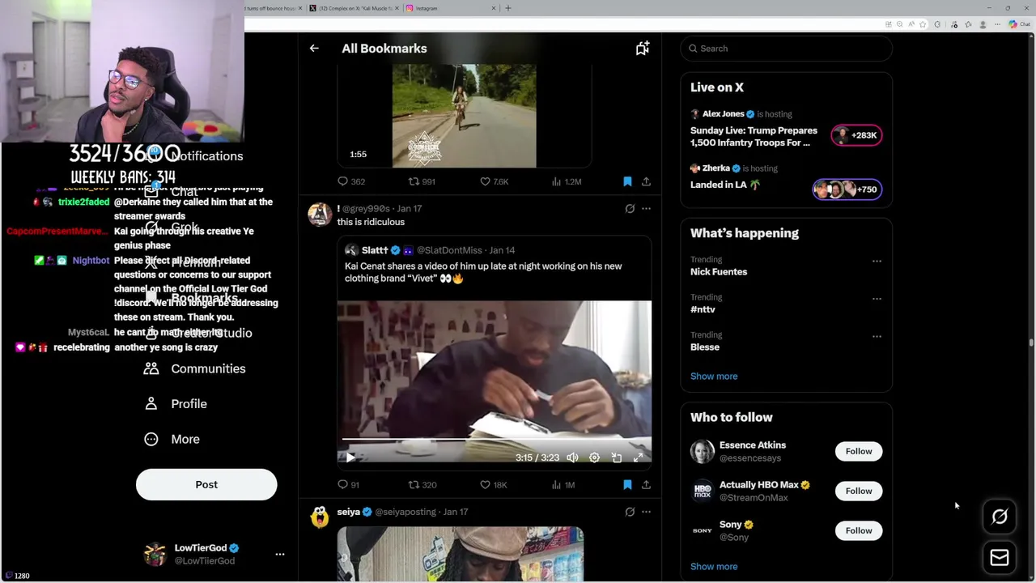
Task: Go back with All Bookmarks arrow
Action: pos(314,49)
